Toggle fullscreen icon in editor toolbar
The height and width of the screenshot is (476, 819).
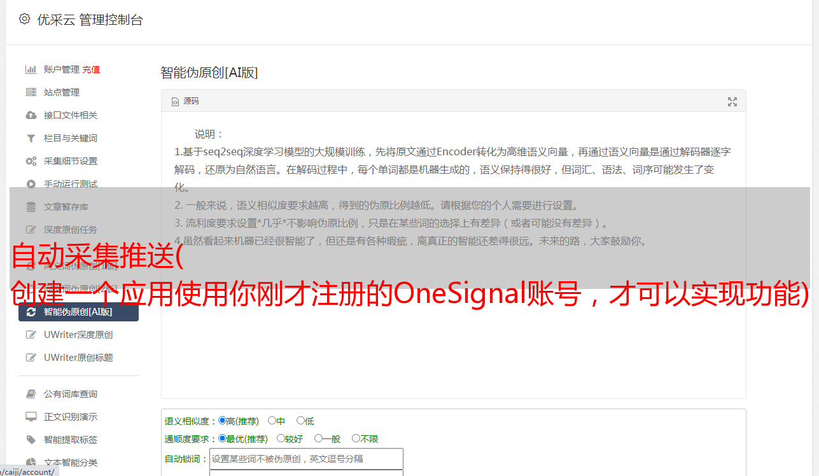pos(732,102)
